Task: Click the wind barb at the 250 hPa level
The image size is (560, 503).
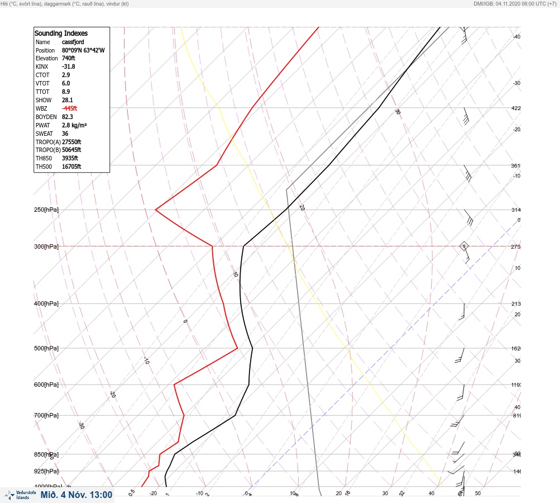Action: (x=468, y=218)
